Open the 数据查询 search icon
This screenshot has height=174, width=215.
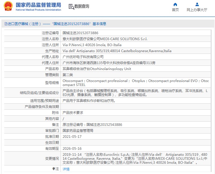tap(71, 7)
